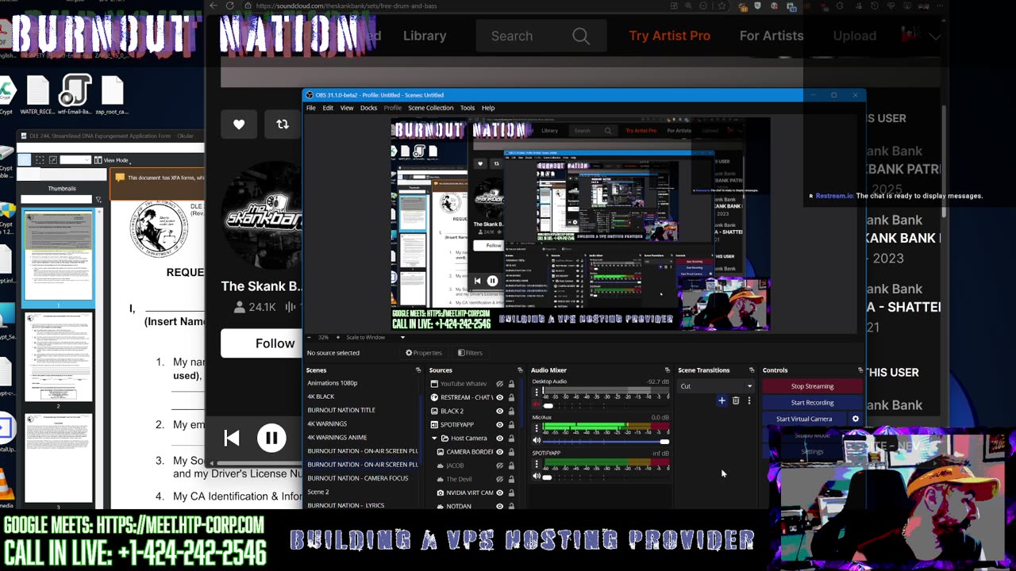This screenshot has height=571, width=1016.
Task: Reload the SoundCloud browser page
Action: (x=230, y=6)
